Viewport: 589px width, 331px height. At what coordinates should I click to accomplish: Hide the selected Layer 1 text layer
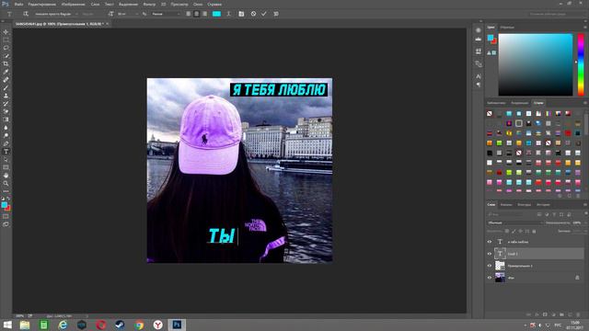(490, 254)
